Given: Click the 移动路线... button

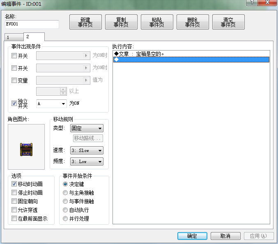Looking at the screenshot, I should 88,138.
